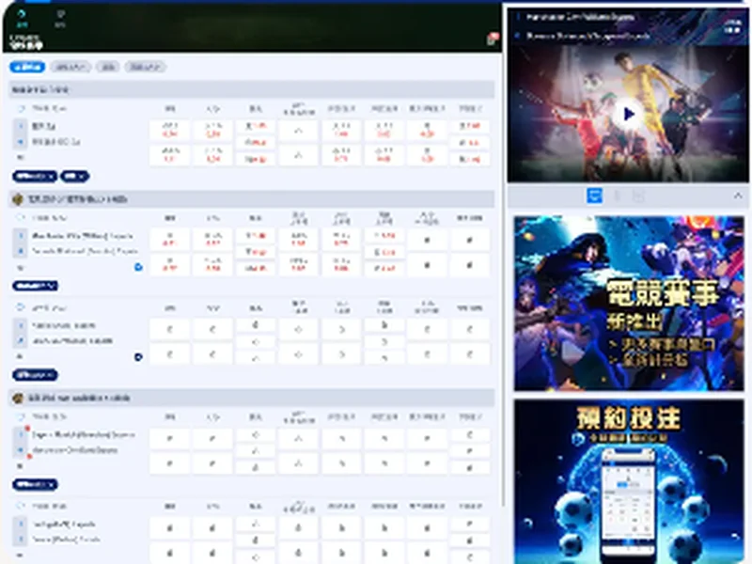Play the football video preview
The height and width of the screenshot is (564, 752).
tap(628, 114)
